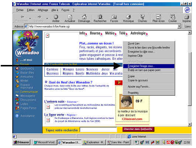
Task: Open the Voyages link
Action: click(x=68, y=69)
